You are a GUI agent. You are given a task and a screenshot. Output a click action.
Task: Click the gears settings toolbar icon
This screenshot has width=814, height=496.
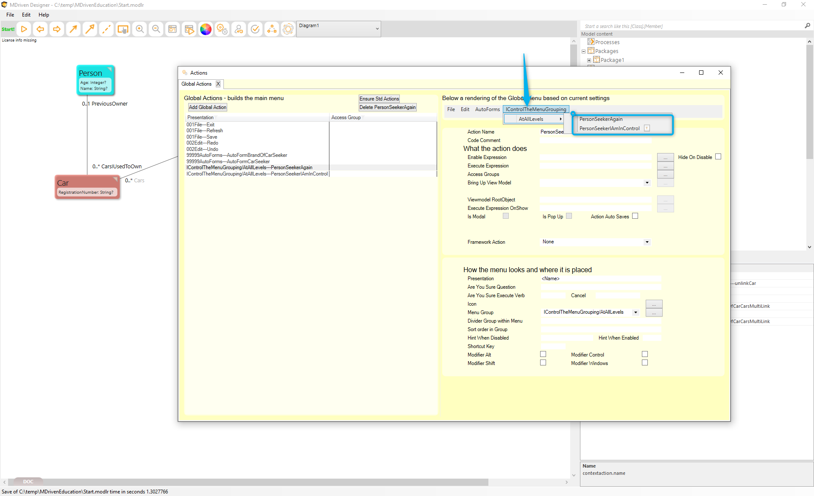(x=222, y=29)
